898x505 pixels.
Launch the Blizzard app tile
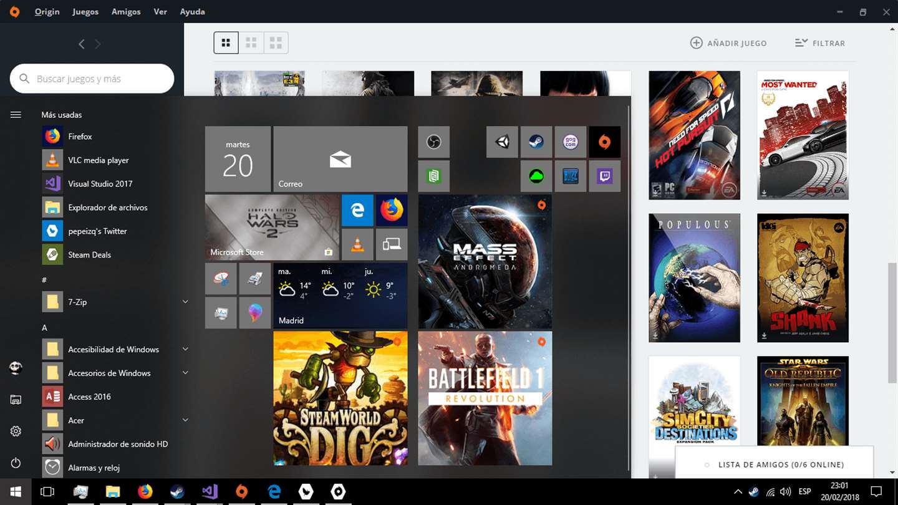click(571, 176)
